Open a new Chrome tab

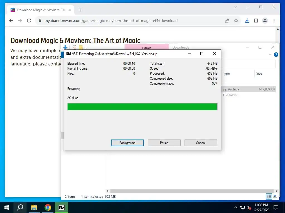click(80, 10)
